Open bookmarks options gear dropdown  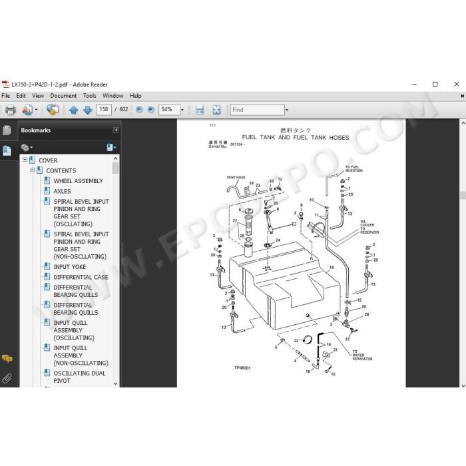click(27, 147)
